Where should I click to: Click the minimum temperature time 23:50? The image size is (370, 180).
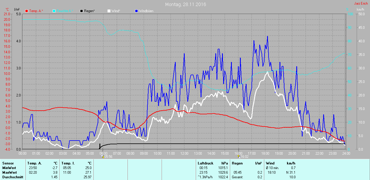tap(34, 168)
